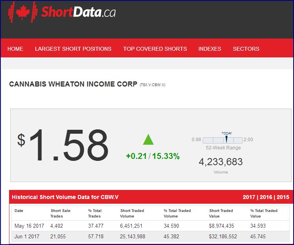
Task: Click the Short Sale Trades column header
Action: [60, 214]
